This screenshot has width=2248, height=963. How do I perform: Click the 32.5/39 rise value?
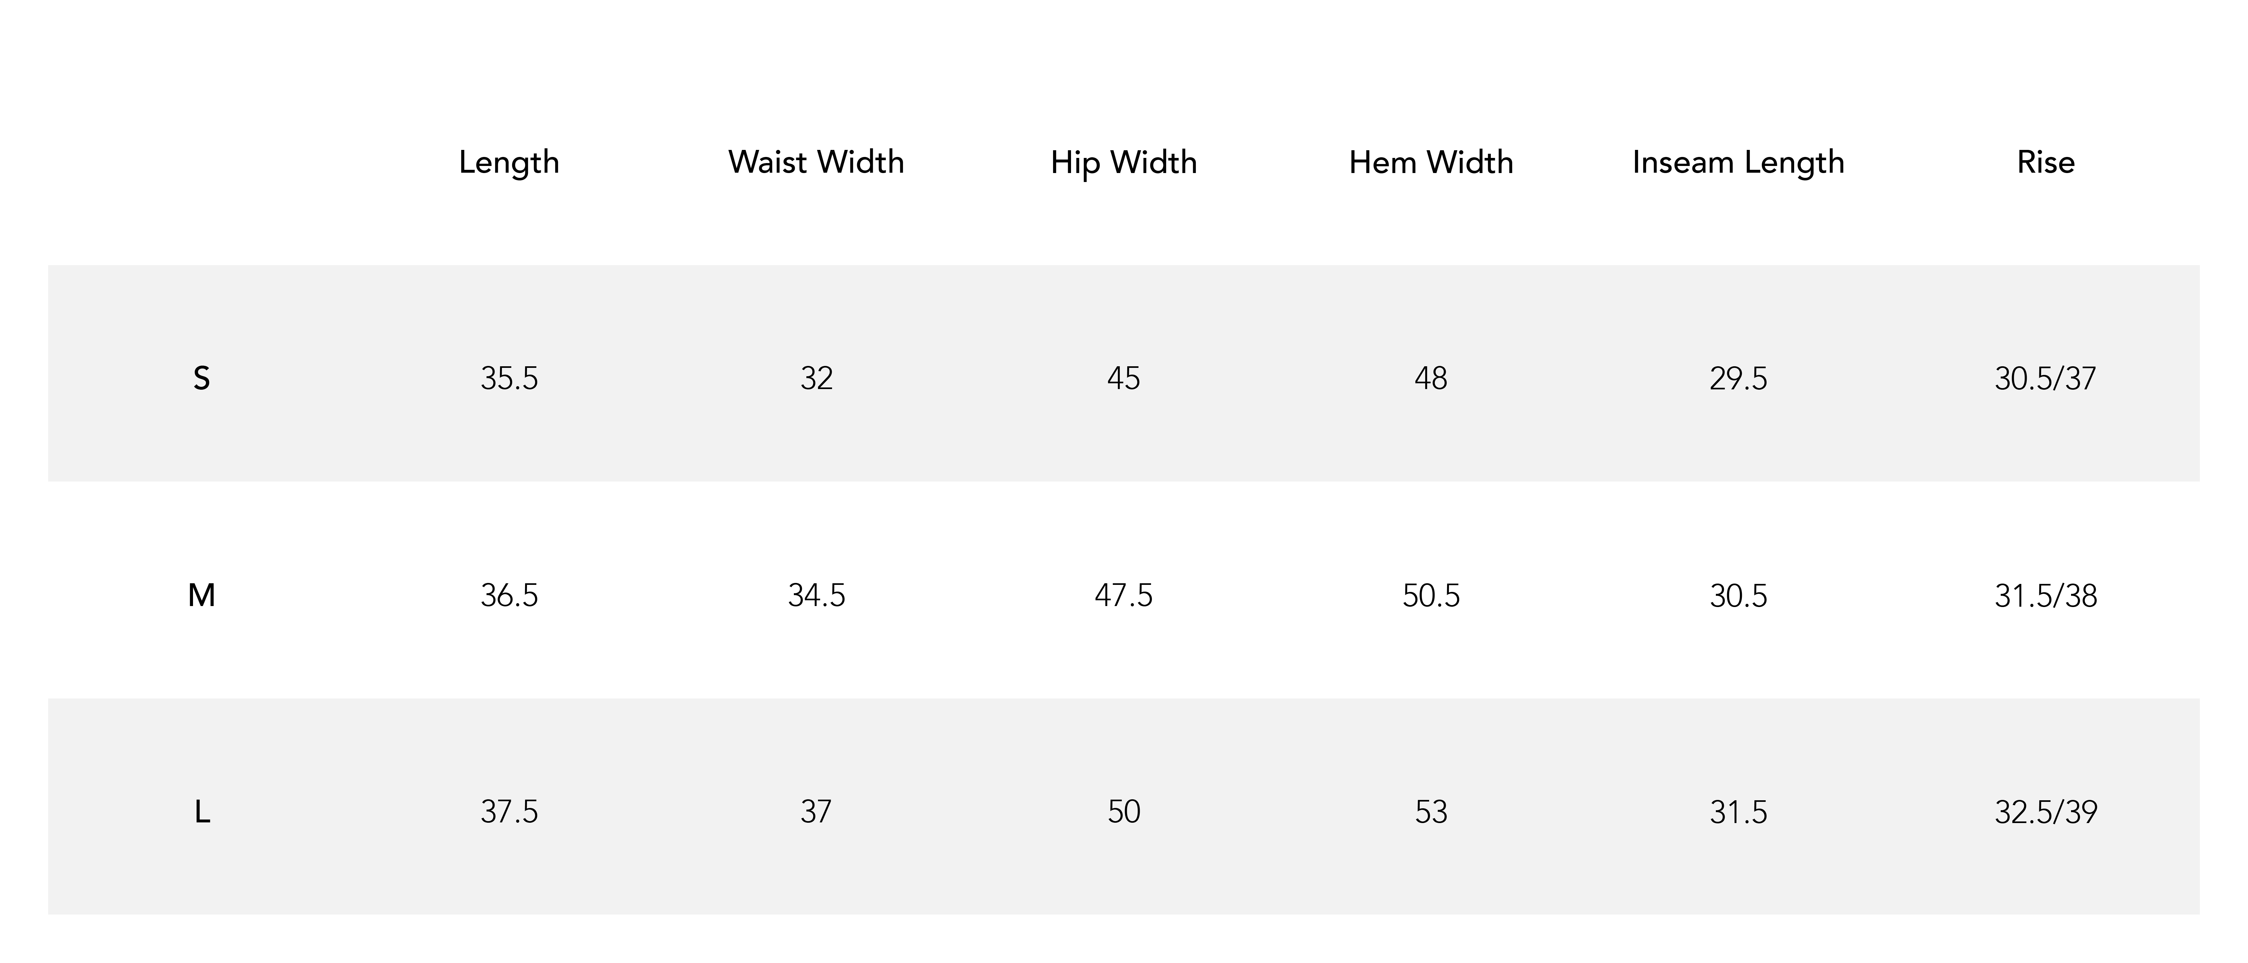[x=2046, y=812]
